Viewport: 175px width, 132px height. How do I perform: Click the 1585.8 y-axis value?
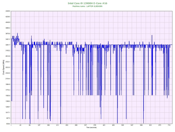(x=8, y=96)
